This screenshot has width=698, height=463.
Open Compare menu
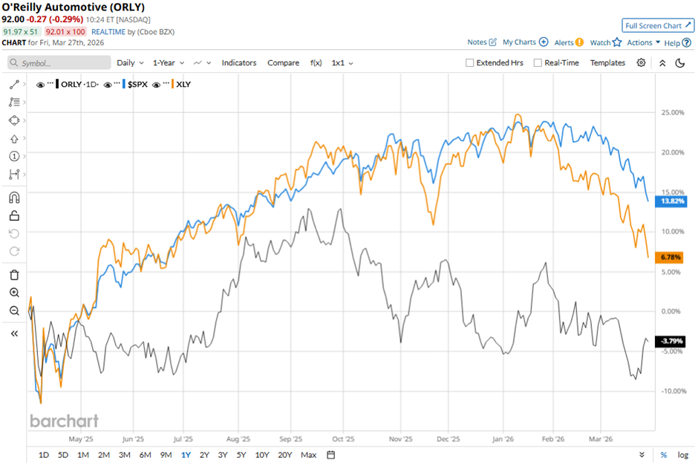283,63
